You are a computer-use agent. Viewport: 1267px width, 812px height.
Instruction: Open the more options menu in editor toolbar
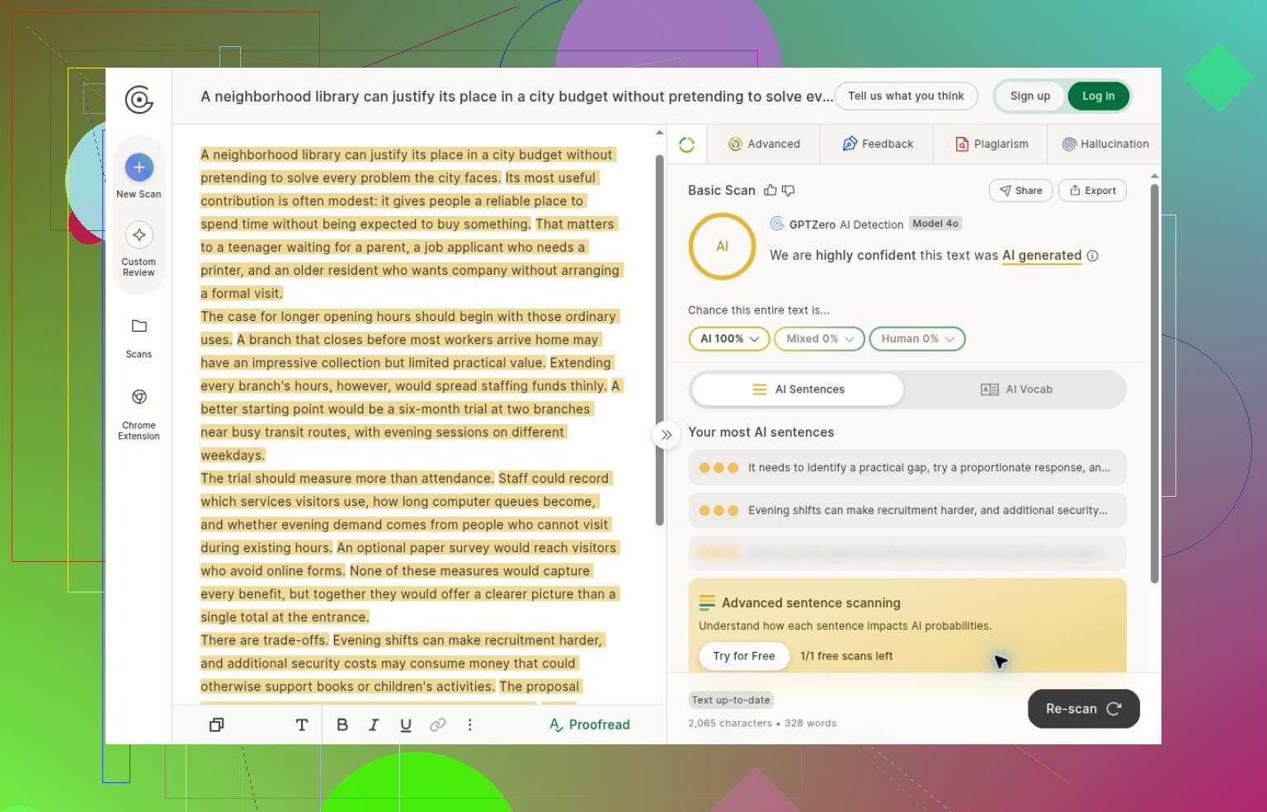coord(470,725)
